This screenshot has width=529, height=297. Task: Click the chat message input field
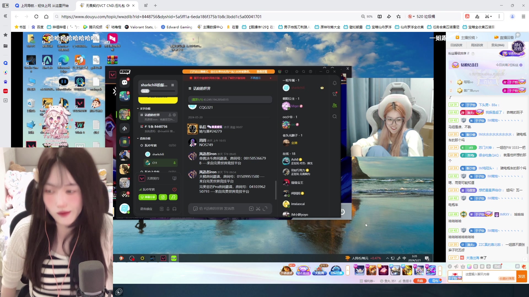pos(481,274)
